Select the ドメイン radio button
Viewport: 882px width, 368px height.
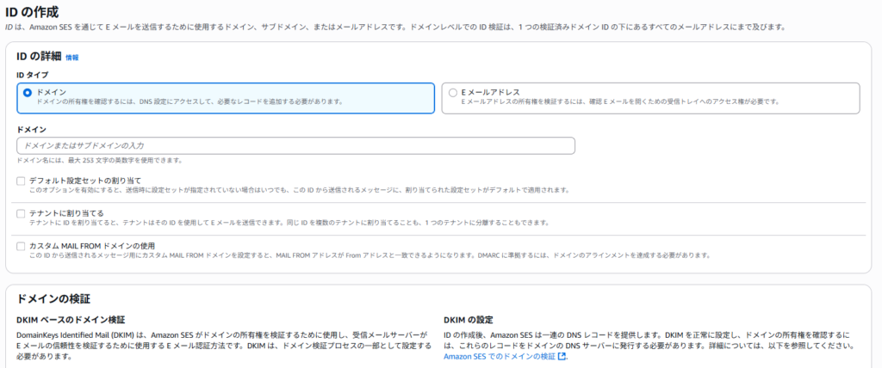pyautogui.click(x=28, y=91)
